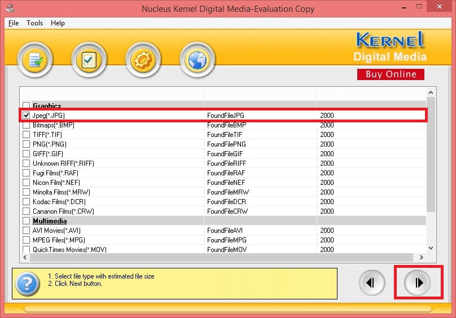Select the Fugi Films(*.RAF) row label
The height and width of the screenshot is (318, 456).
[55, 173]
